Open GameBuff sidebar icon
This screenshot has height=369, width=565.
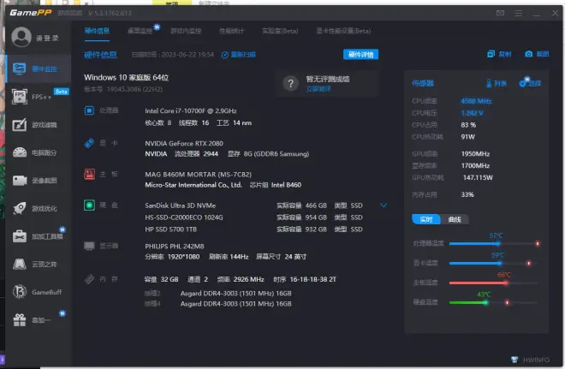(x=20, y=292)
